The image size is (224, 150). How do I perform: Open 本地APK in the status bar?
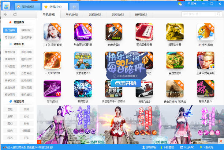pyautogui.click(x=187, y=147)
